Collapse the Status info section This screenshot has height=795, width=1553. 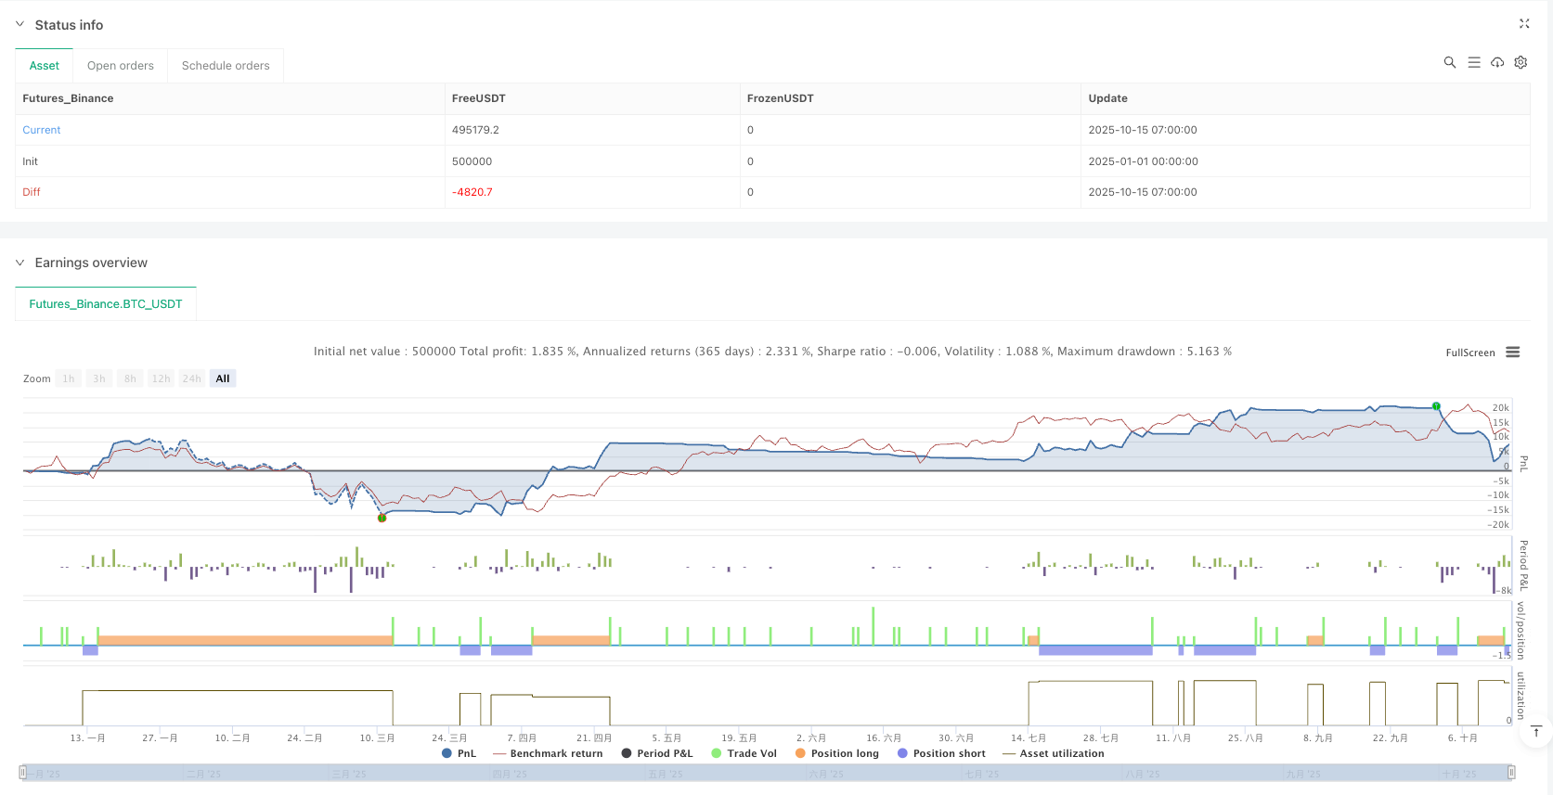19,25
